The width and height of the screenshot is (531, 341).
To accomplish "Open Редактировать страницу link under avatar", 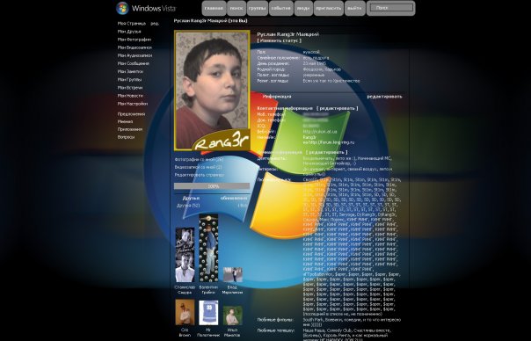I will point(200,175).
